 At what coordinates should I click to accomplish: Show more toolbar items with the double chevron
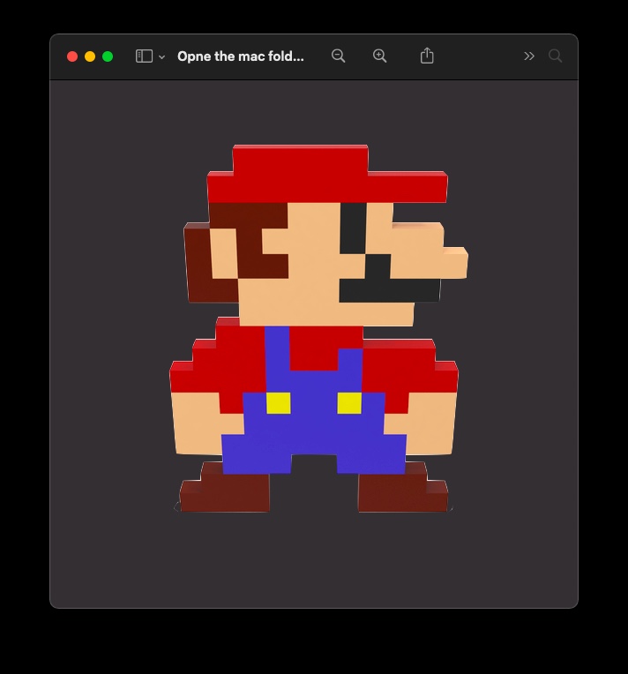529,56
